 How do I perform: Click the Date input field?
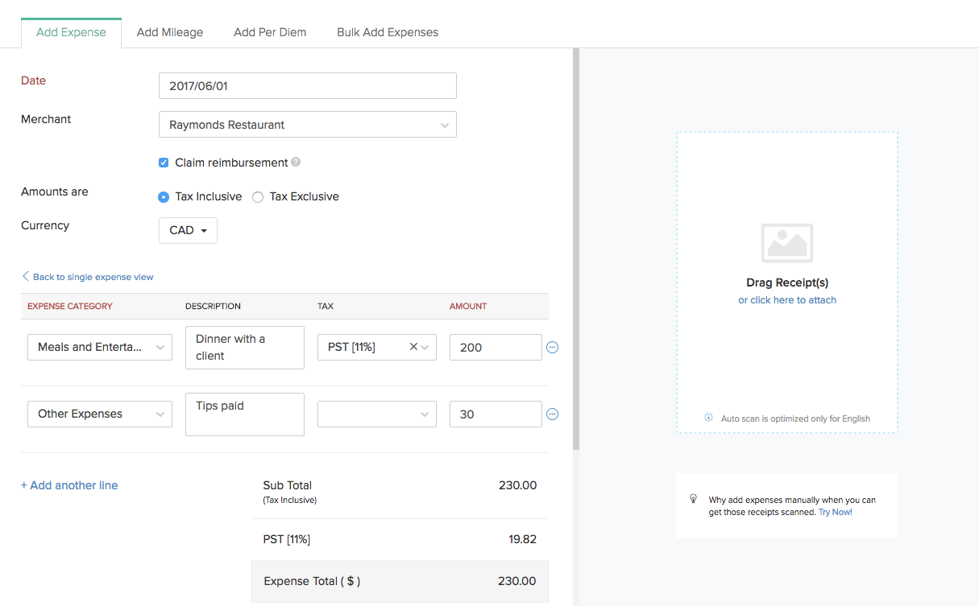308,85
